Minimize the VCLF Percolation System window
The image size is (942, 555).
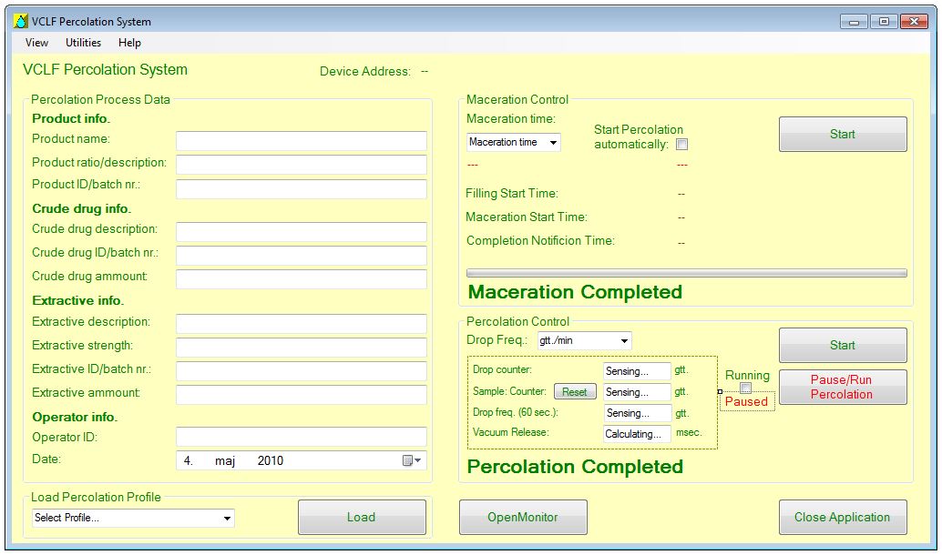[854, 22]
